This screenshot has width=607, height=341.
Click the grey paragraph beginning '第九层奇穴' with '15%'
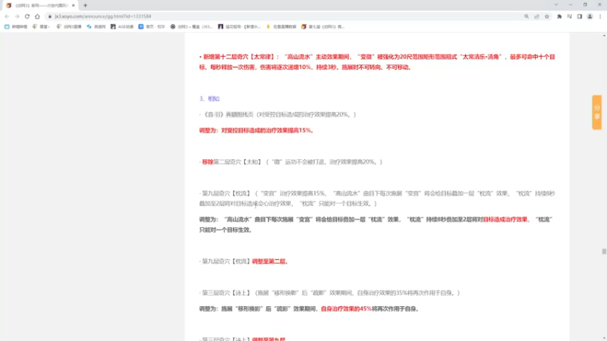click(x=377, y=199)
